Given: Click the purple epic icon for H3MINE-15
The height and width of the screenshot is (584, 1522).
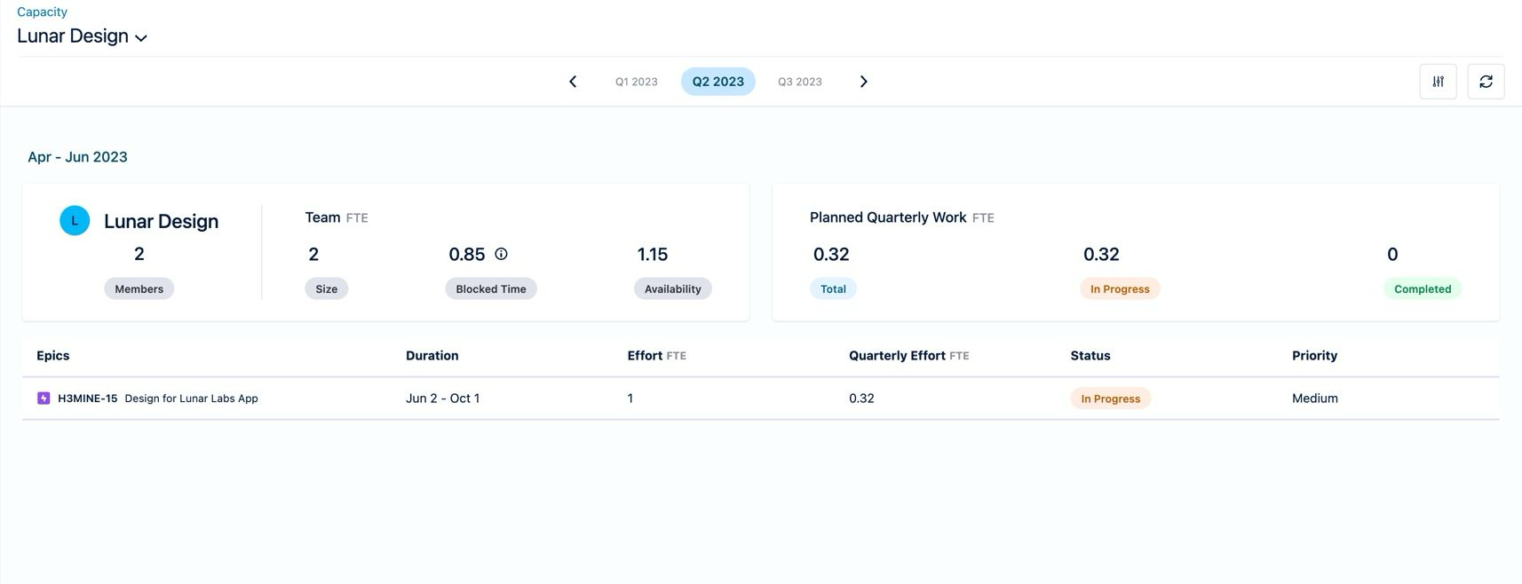Looking at the screenshot, I should [x=44, y=399].
